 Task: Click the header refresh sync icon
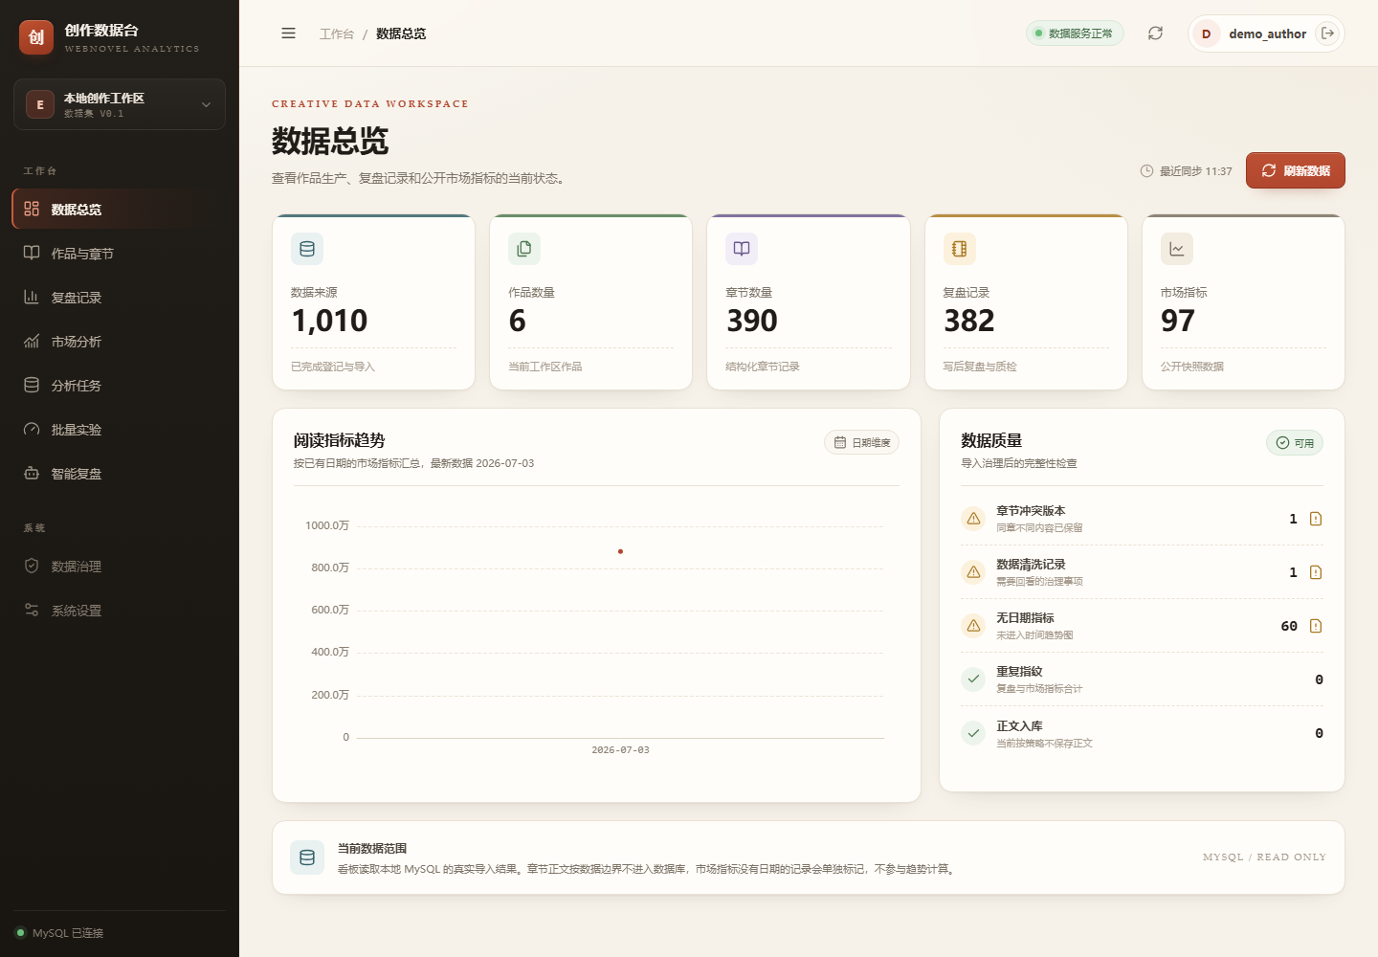pos(1156,33)
